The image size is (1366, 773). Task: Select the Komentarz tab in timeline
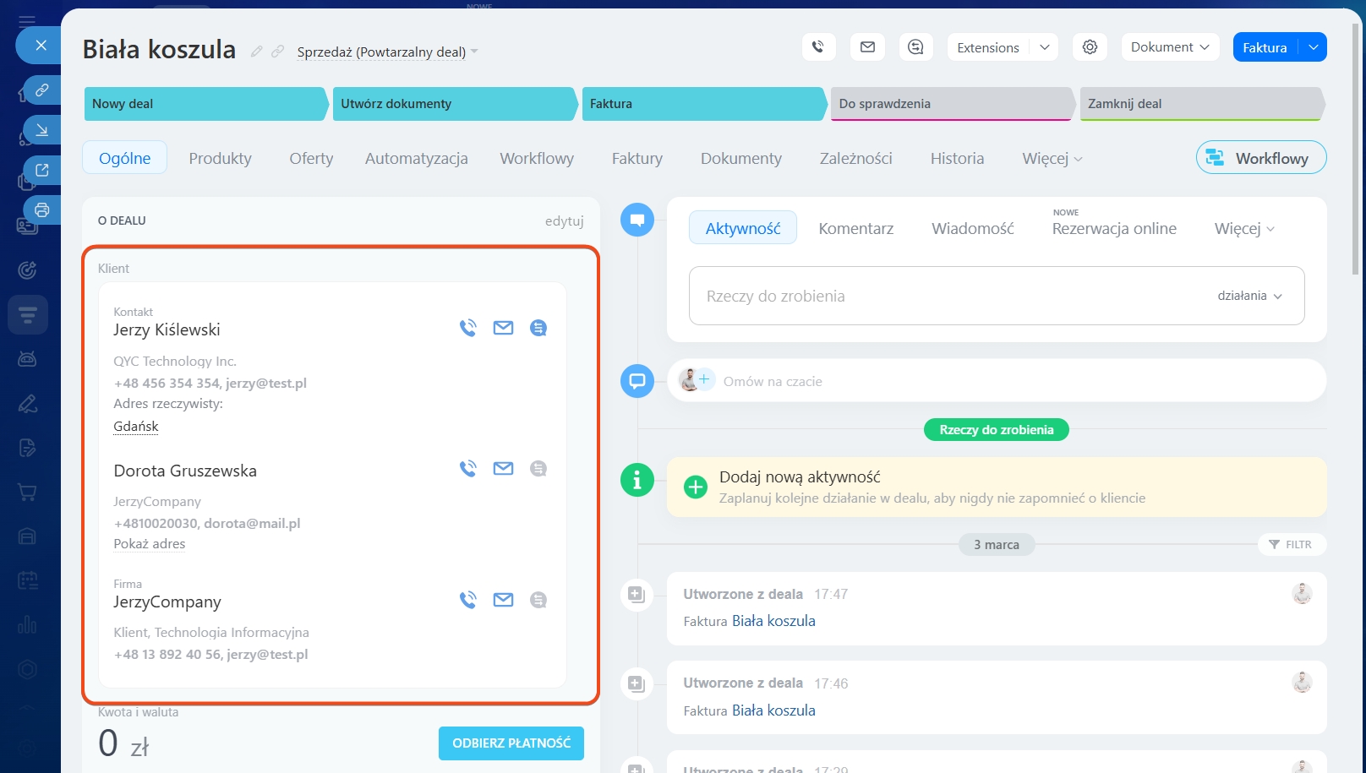855,228
